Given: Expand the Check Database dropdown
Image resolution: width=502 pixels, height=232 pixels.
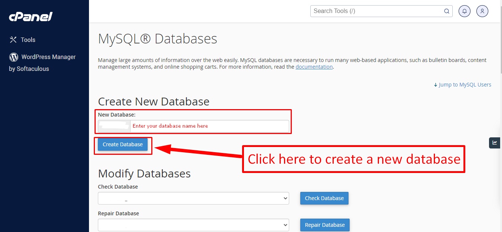Looking at the screenshot, I should point(193,198).
